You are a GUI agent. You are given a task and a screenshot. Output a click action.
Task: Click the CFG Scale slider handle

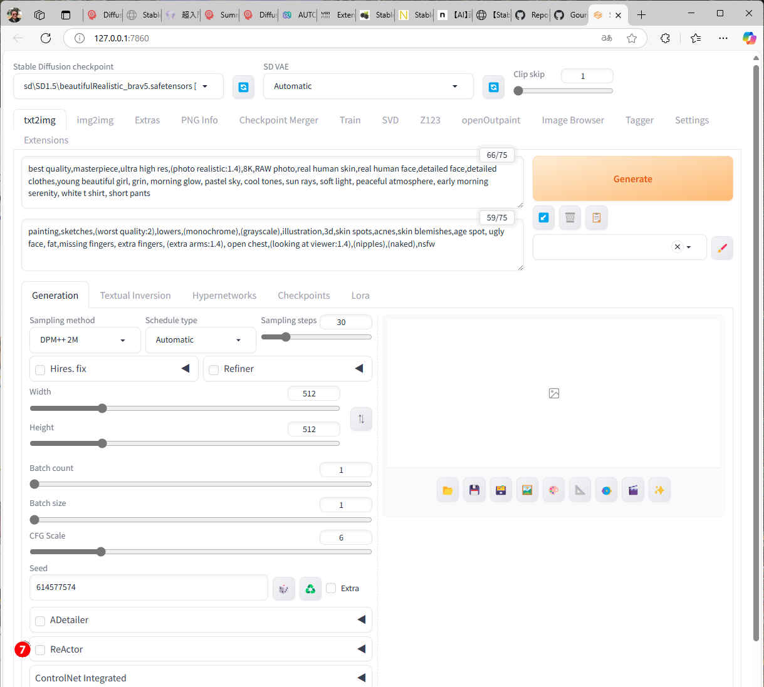click(101, 552)
